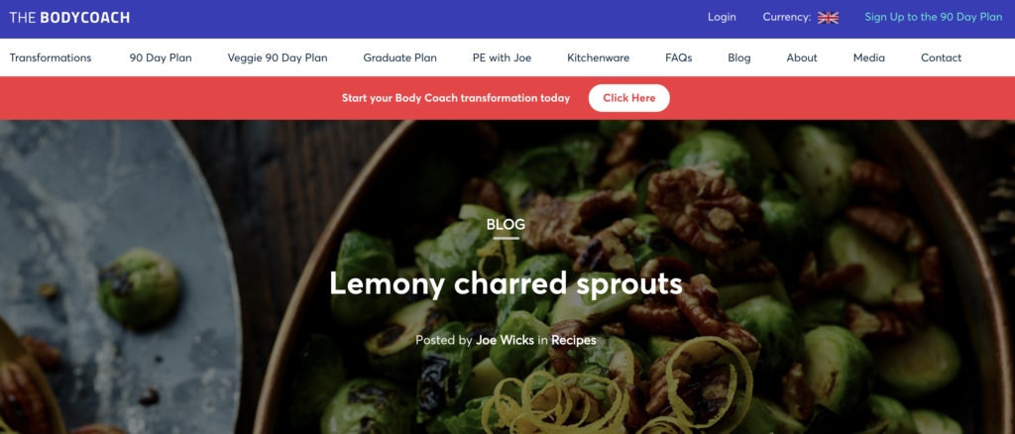Open the Kitchenware section
This screenshot has width=1015, height=434.
(x=598, y=57)
